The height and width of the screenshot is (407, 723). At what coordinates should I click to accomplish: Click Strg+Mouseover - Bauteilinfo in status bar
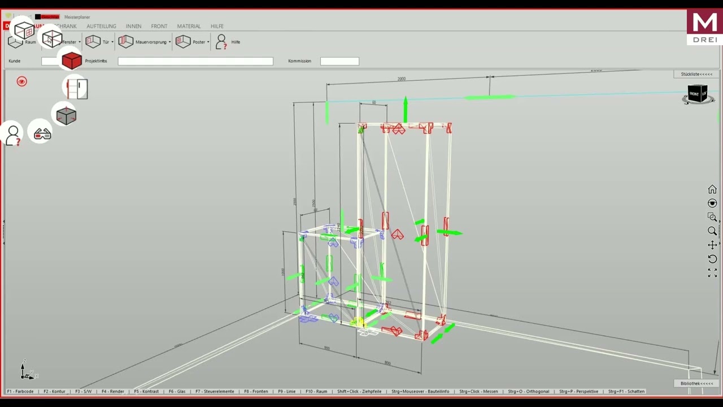pos(420,391)
